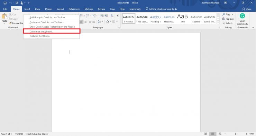Screen dimensions: 256x136
Task: Switch to Read Mode view in status bar
Action: click(205, 134)
